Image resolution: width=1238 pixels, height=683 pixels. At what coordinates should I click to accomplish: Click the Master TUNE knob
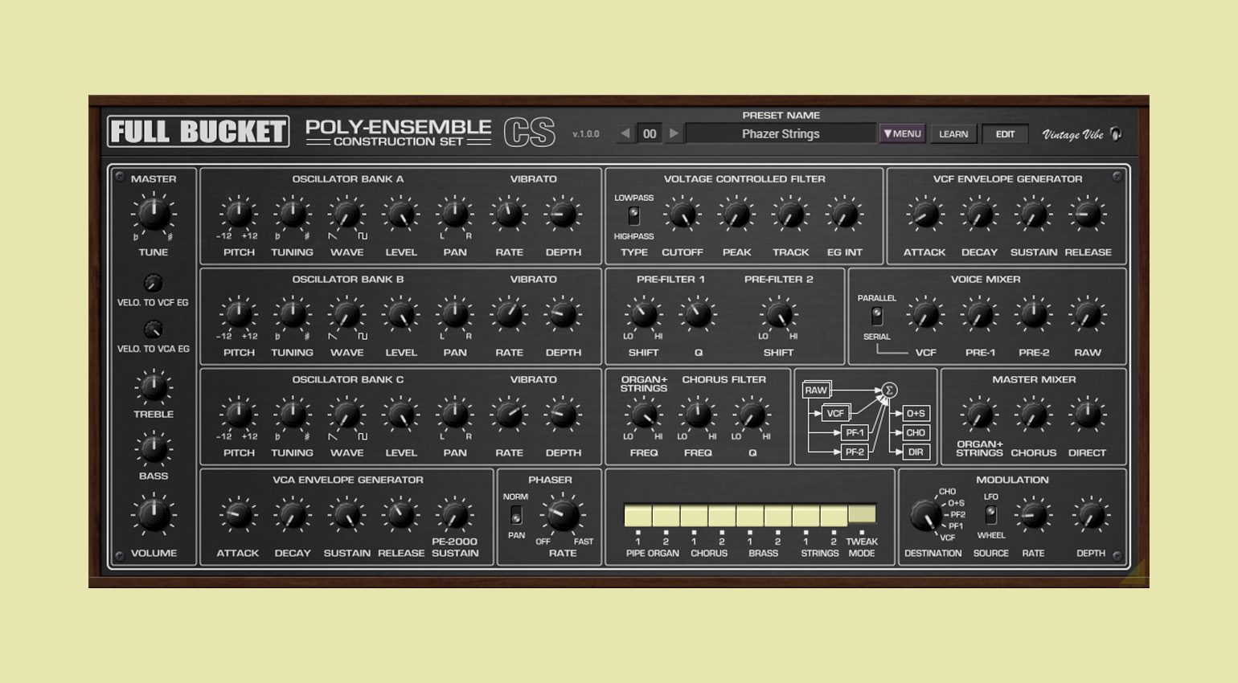(153, 214)
